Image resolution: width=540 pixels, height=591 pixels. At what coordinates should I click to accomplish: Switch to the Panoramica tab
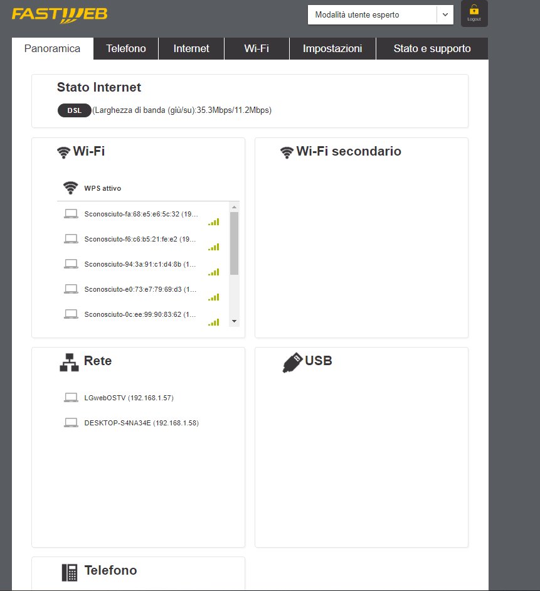point(53,48)
